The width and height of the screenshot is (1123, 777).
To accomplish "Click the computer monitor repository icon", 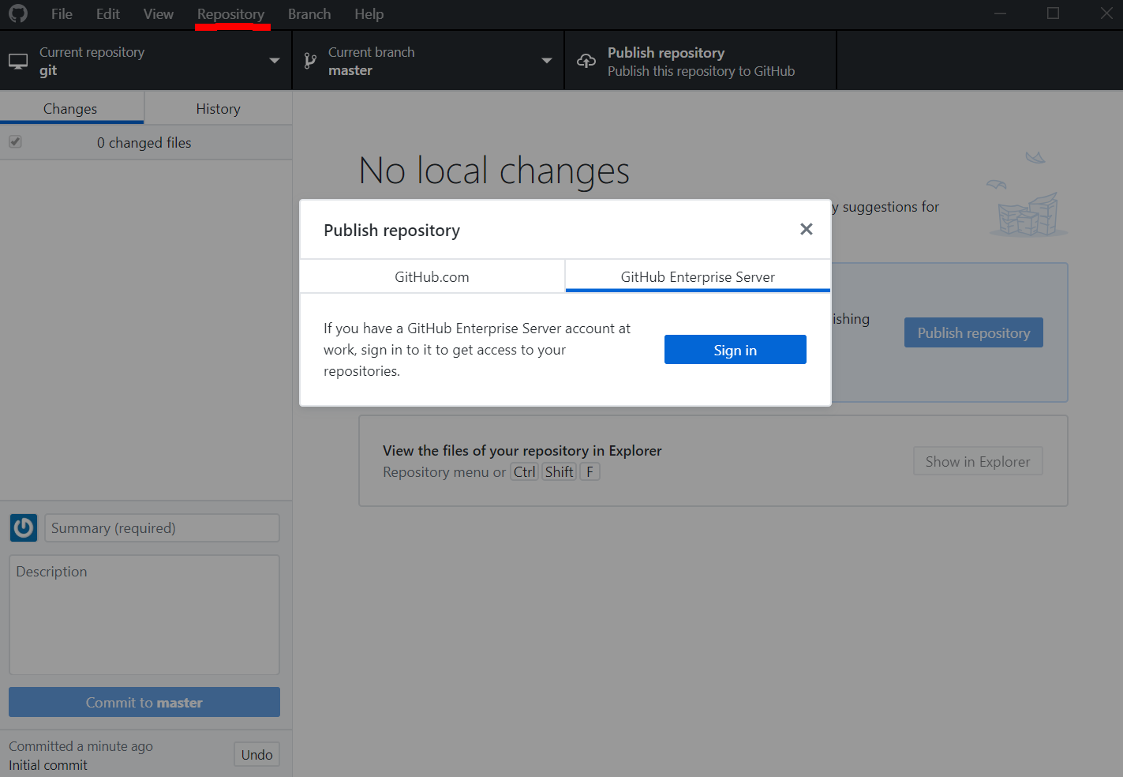I will click(18, 61).
